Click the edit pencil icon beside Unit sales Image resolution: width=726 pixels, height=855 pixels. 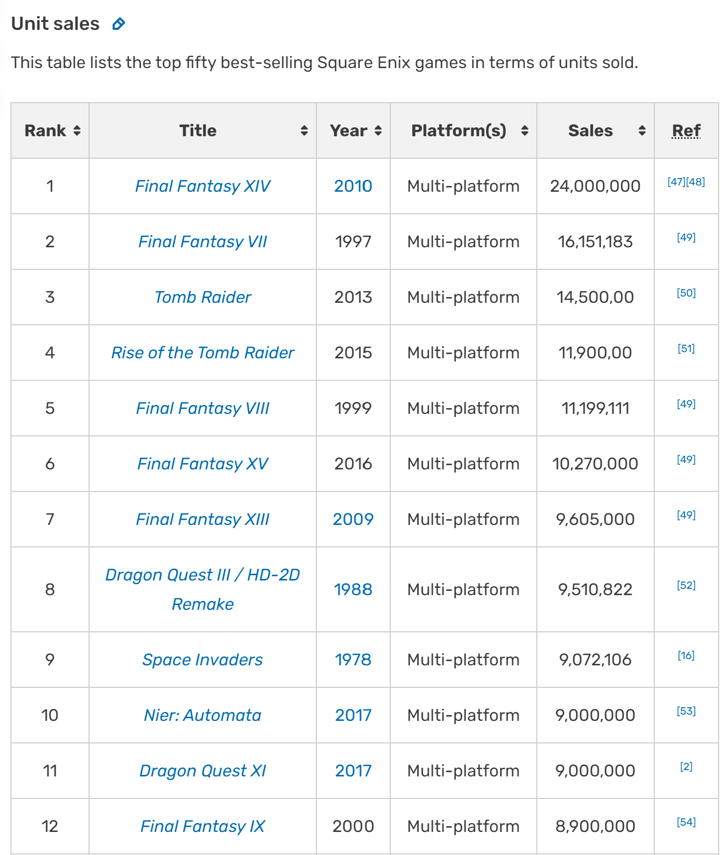[119, 24]
